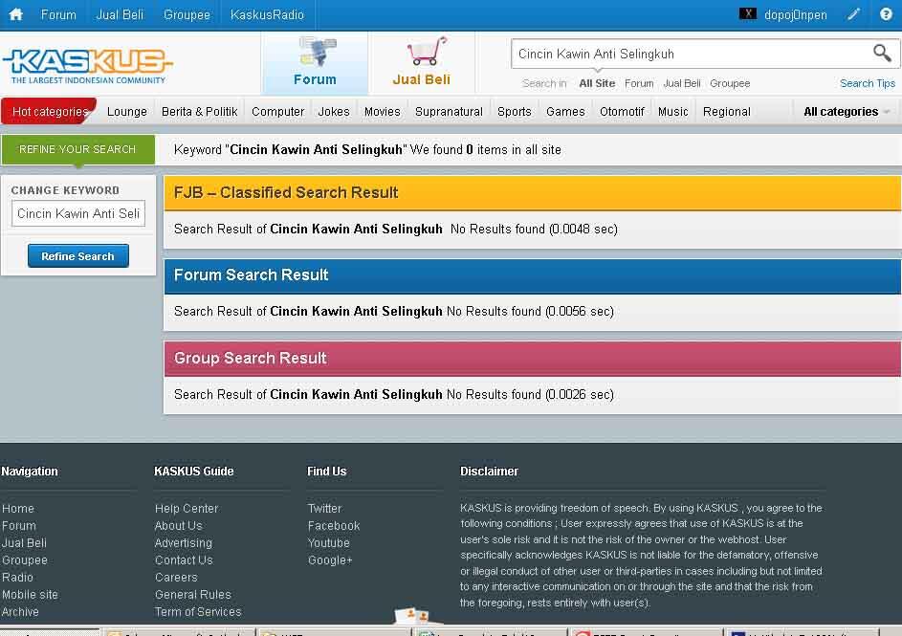This screenshot has width=902, height=636.
Task: Open Forum in top navigation bar
Action: coord(58,15)
